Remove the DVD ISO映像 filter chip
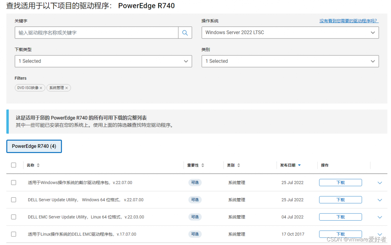This screenshot has width=391, height=245. pos(41,88)
